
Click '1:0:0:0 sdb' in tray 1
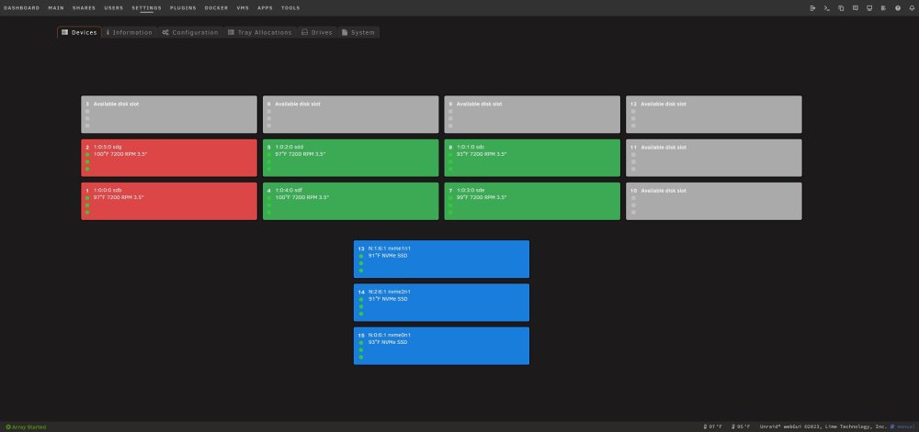(108, 191)
